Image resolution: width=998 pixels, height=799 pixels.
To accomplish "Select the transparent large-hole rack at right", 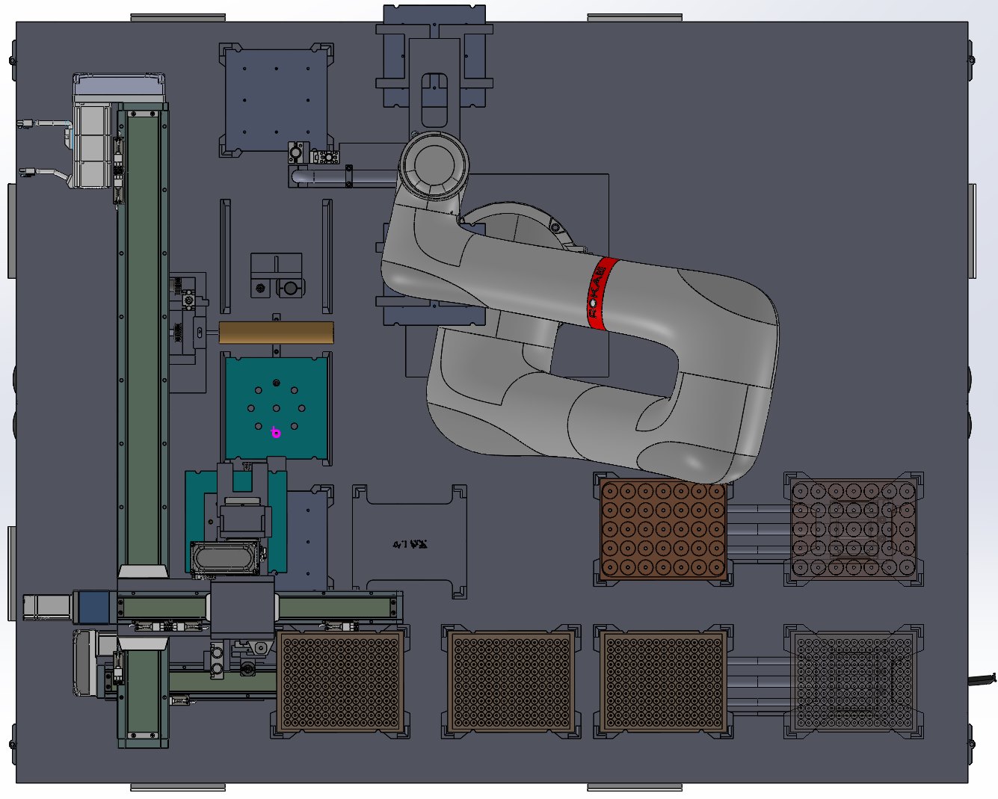I will [854, 529].
